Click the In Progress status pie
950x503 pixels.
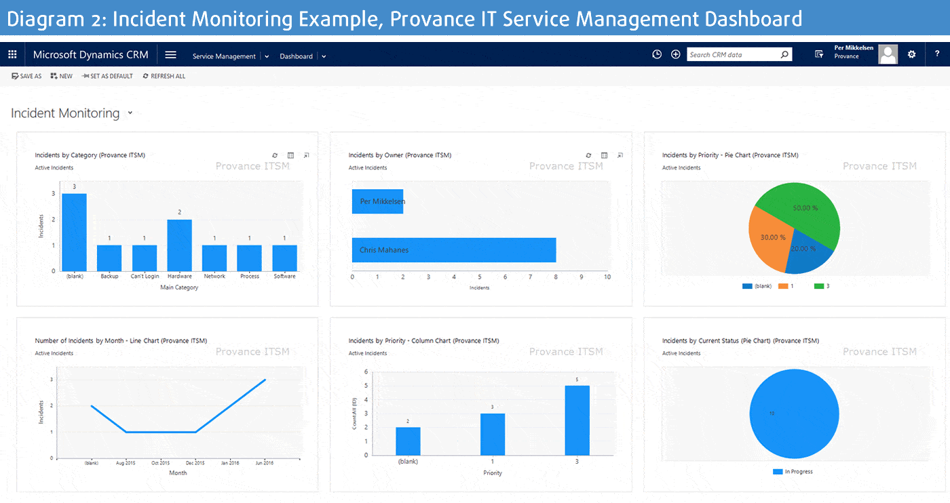(x=795, y=414)
